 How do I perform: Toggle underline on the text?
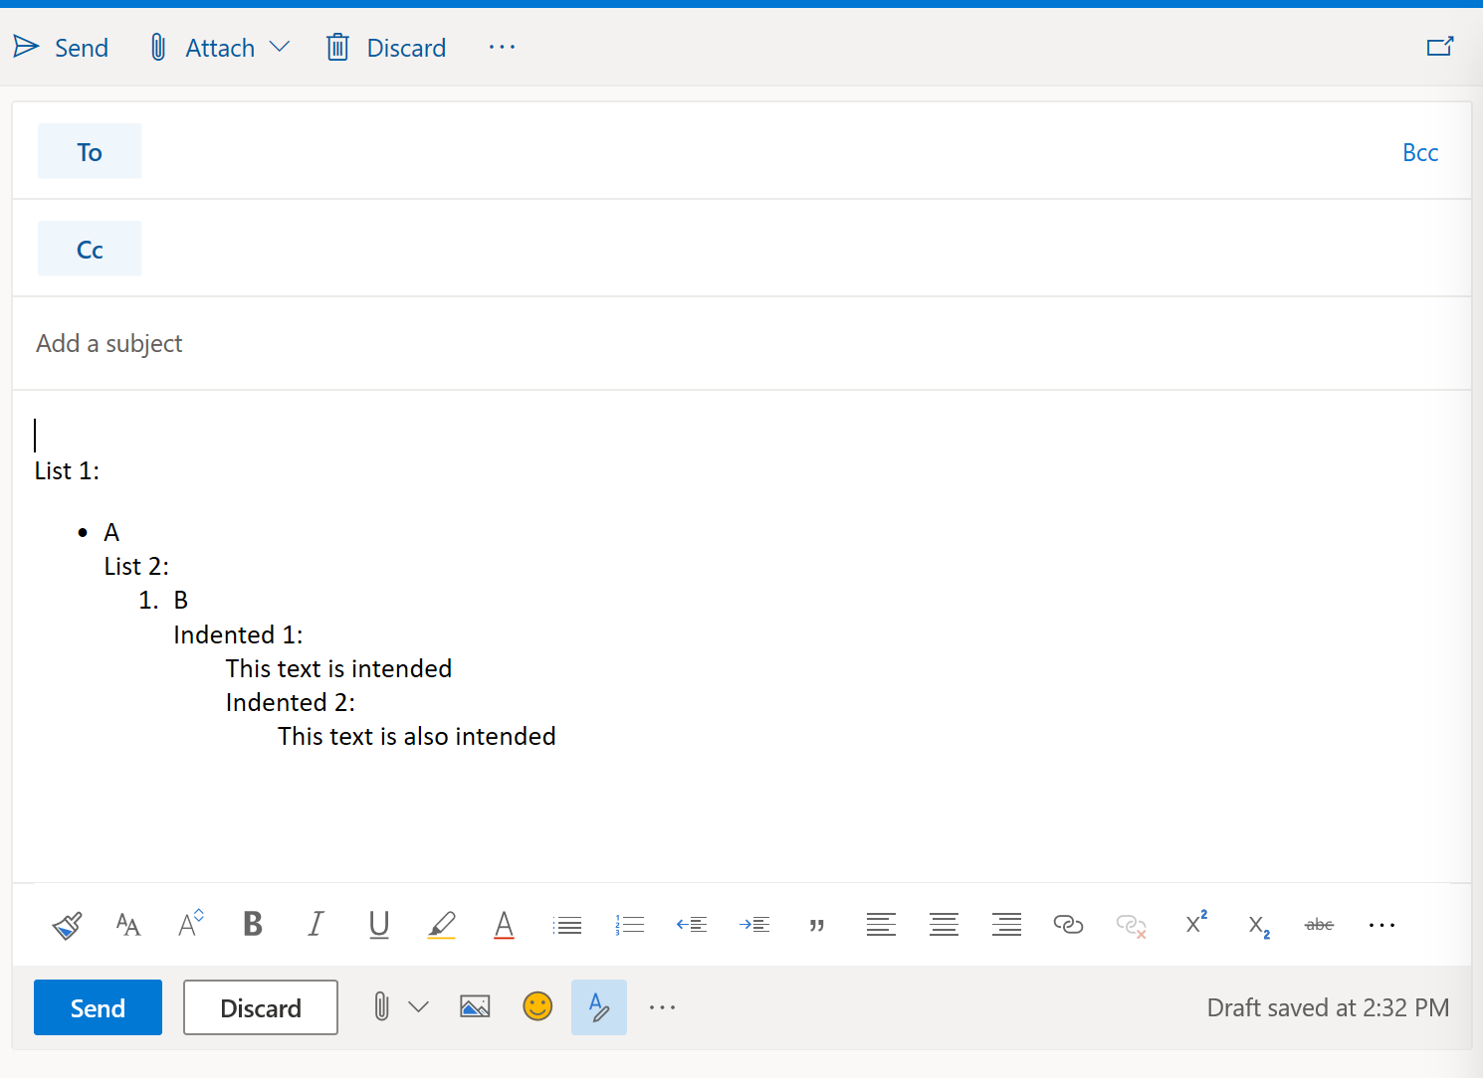[x=378, y=925]
